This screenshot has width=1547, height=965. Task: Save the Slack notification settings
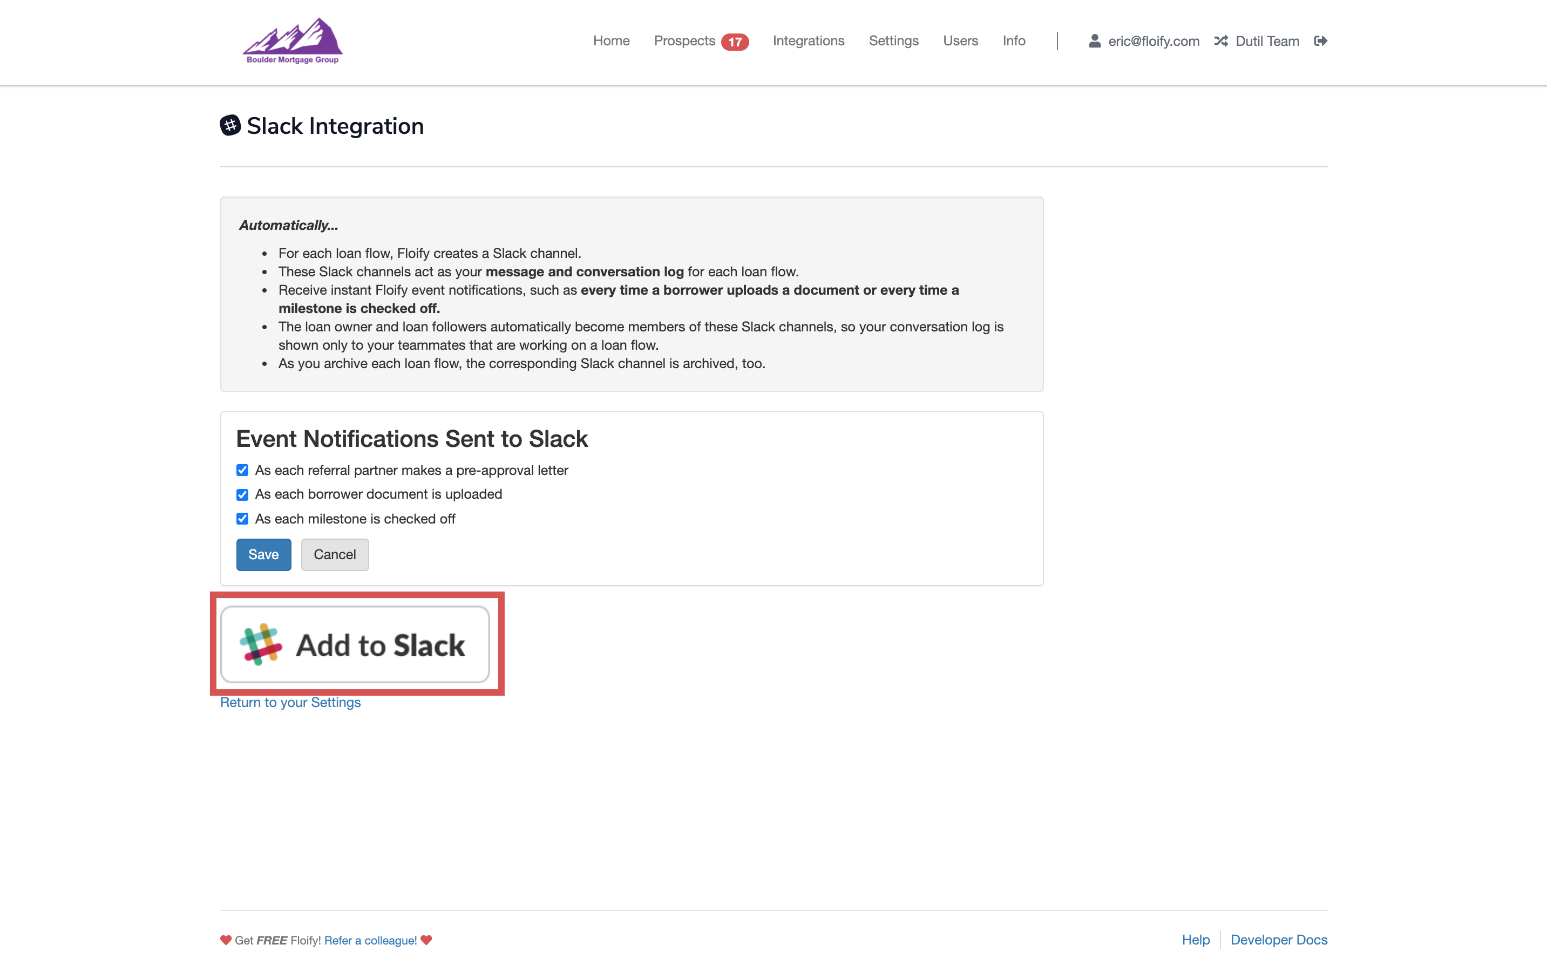(263, 554)
